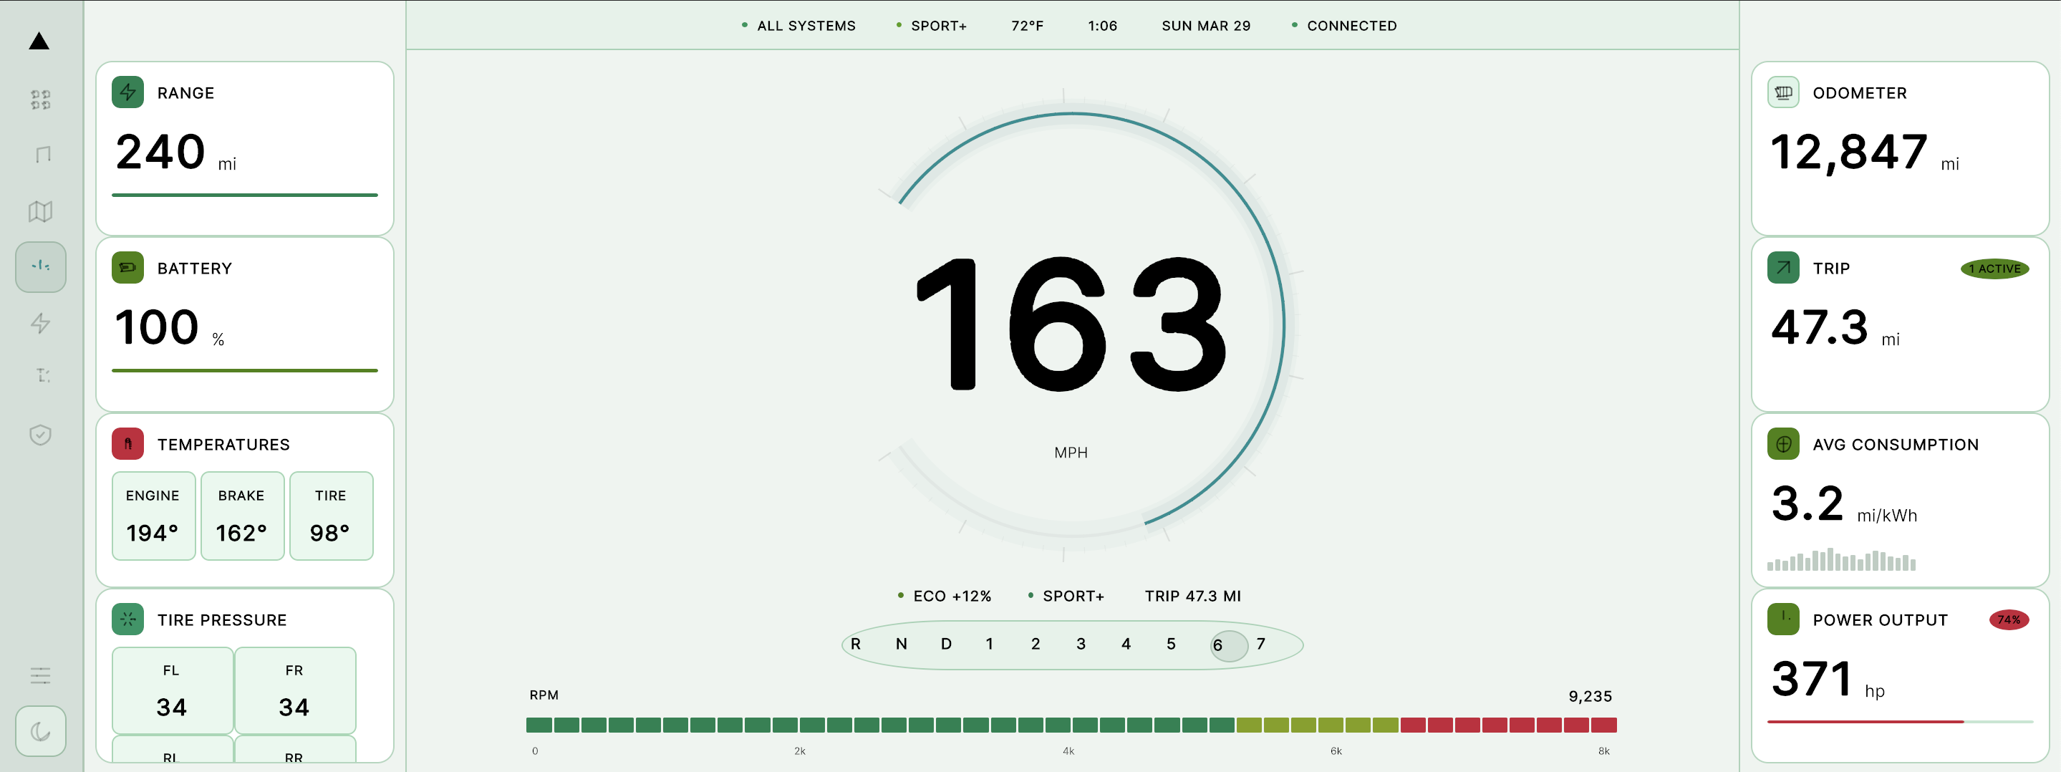Open the dashboard grid icon in sidebar
This screenshot has width=2061, height=772.
40,100
